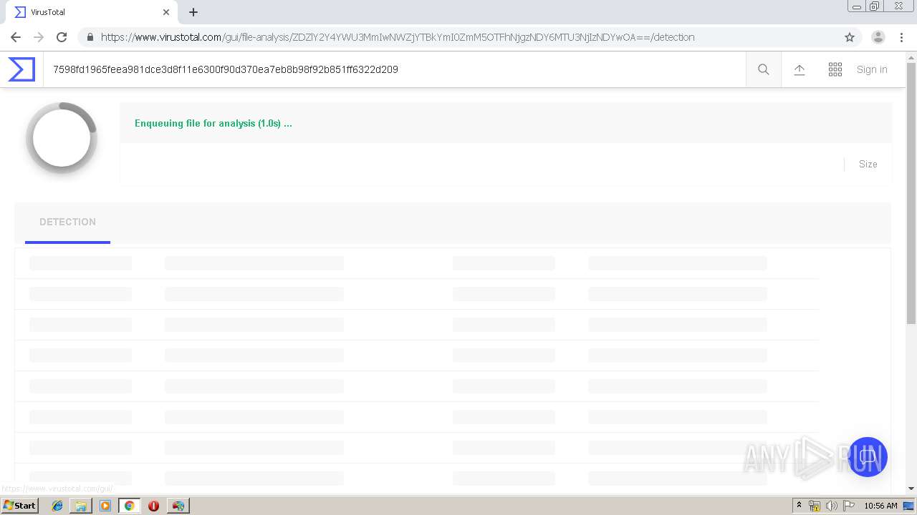Click the network tray icon
Image resolution: width=917 pixels, height=515 pixels.
tap(815, 506)
